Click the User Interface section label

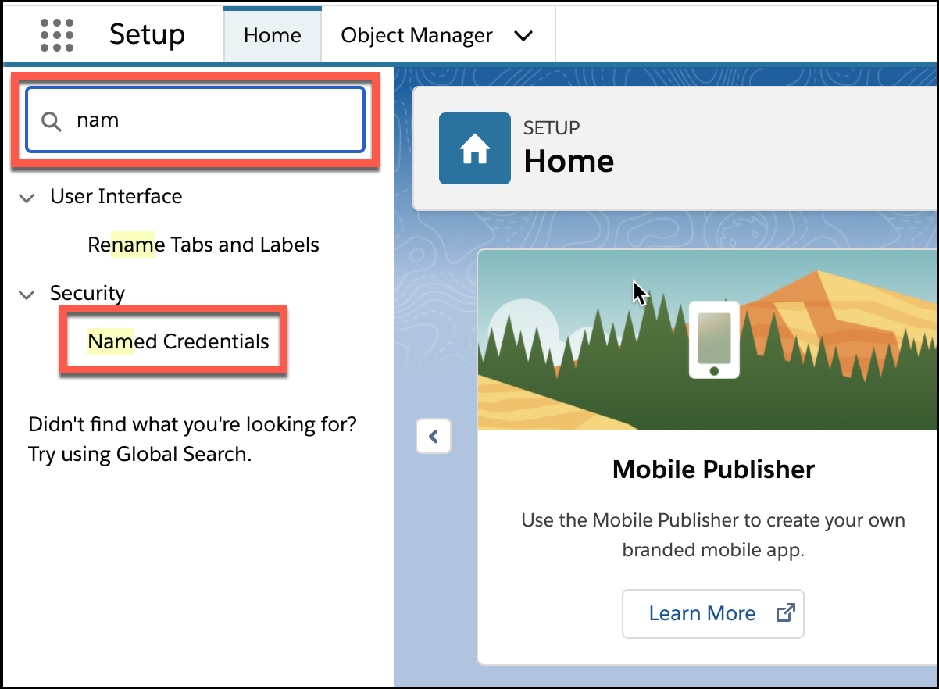(116, 196)
